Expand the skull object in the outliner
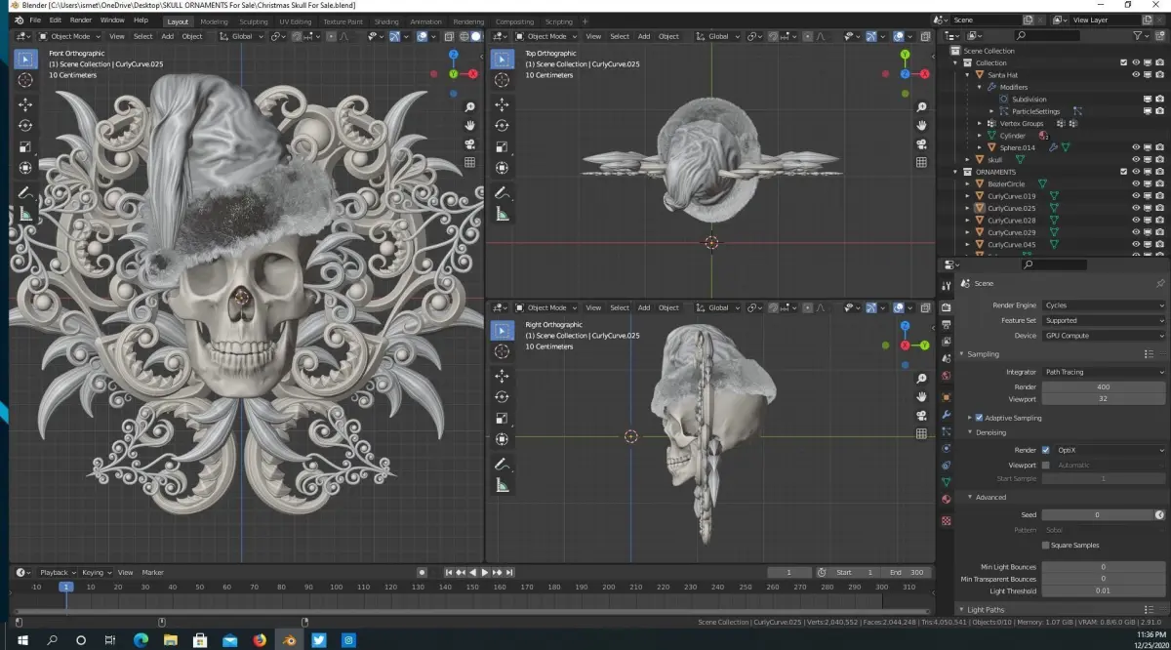 coord(968,160)
